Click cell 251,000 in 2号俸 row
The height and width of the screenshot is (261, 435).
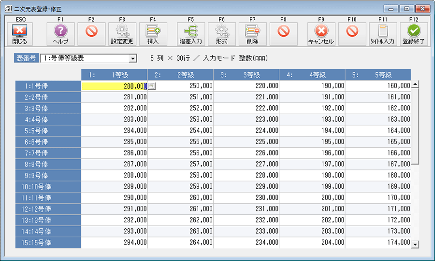tap(180, 97)
